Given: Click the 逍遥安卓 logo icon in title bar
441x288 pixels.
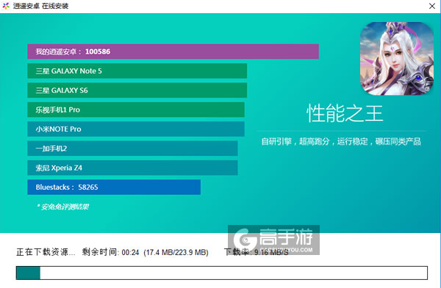Looking at the screenshot, I should [6, 6].
